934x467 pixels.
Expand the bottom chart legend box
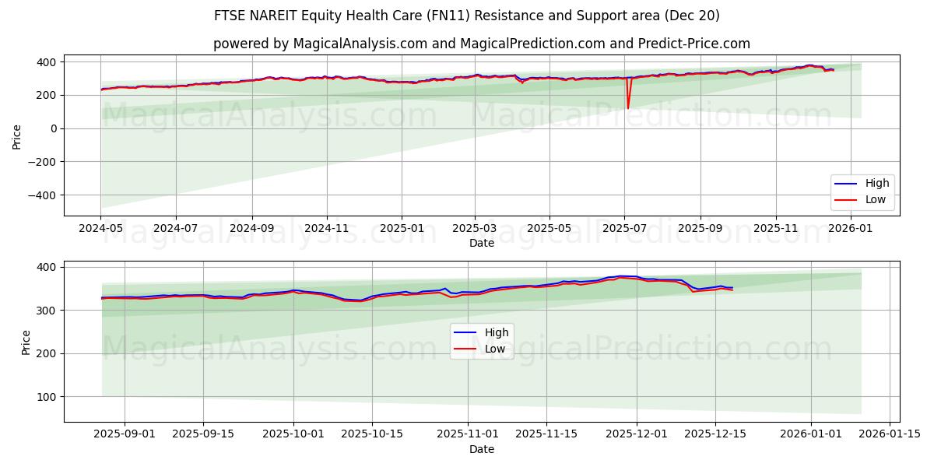483,340
